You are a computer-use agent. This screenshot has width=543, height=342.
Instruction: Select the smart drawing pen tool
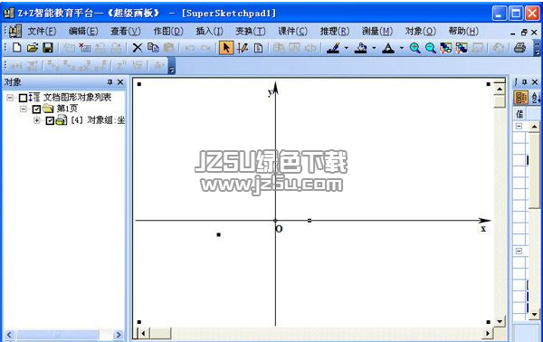[243, 47]
